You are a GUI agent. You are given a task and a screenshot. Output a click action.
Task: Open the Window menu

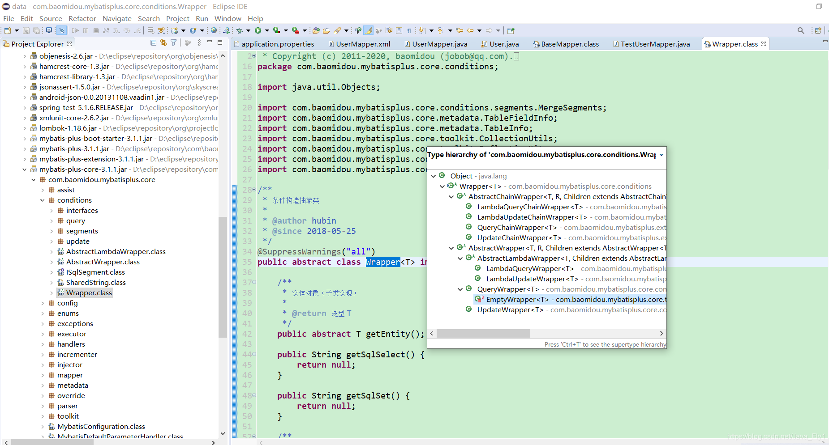coord(228,18)
